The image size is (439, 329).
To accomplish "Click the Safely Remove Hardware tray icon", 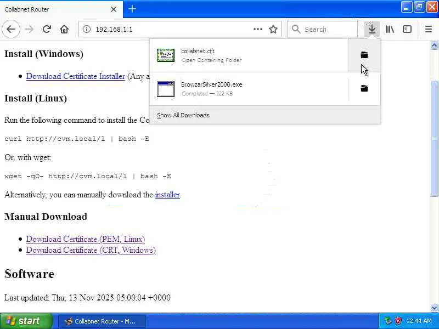I will pyautogui.click(x=388, y=321).
